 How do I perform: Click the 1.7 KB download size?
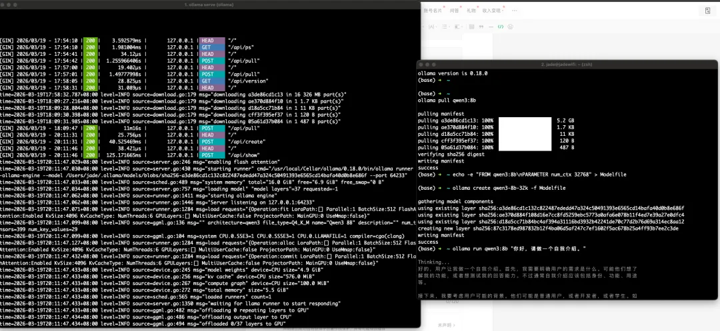click(565, 127)
